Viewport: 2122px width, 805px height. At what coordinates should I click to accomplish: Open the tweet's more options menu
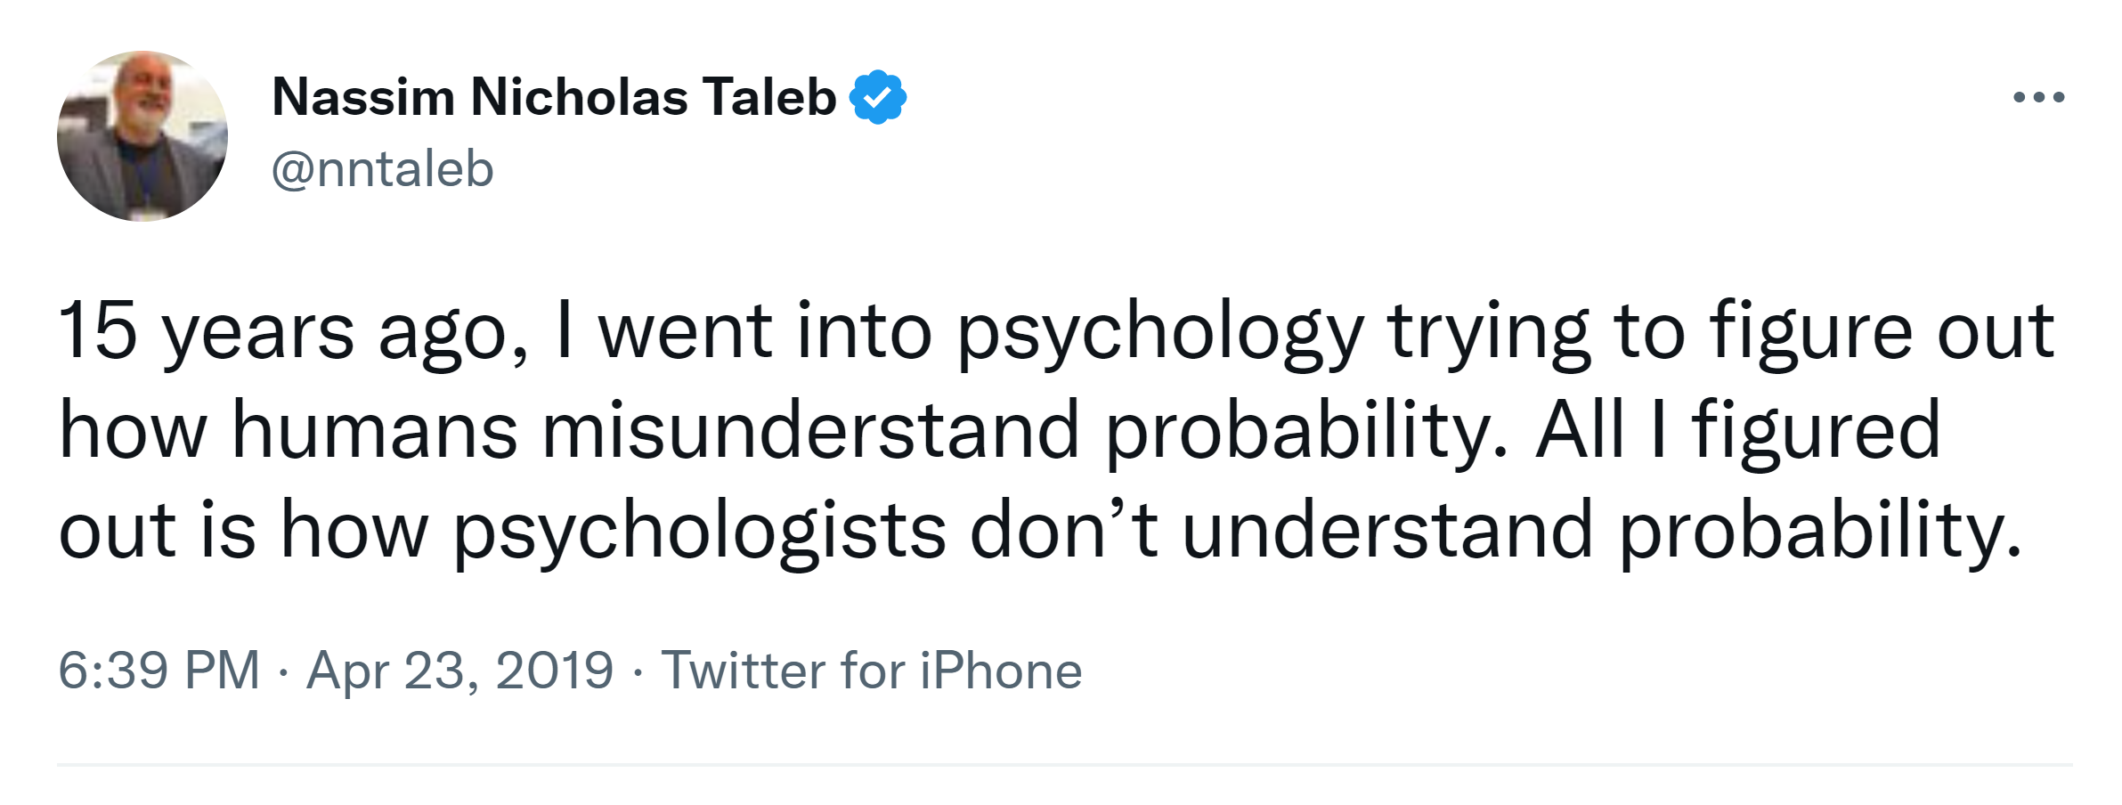point(2038,97)
